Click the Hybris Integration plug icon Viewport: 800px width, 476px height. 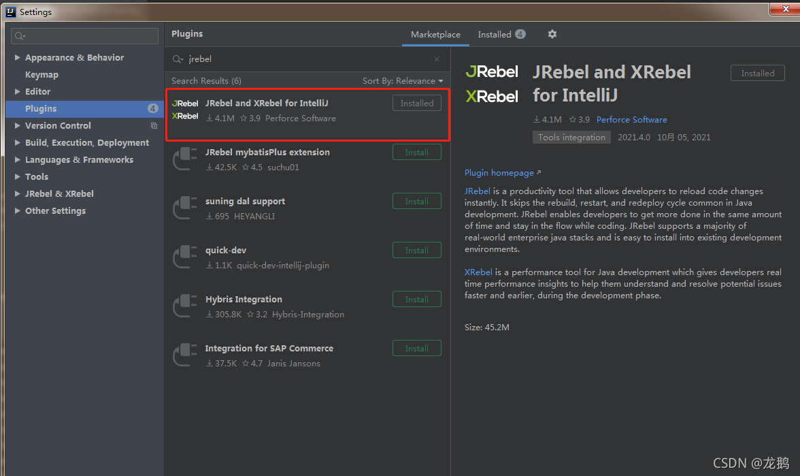tap(185, 306)
